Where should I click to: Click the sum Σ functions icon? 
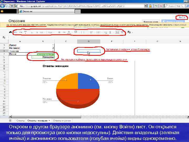coord(110,32)
